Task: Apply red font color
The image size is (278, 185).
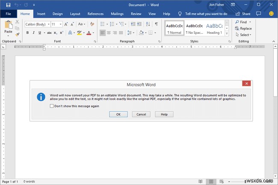Action: click(89, 33)
